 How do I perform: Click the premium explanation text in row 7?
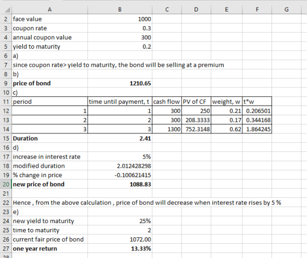tap(118, 65)
